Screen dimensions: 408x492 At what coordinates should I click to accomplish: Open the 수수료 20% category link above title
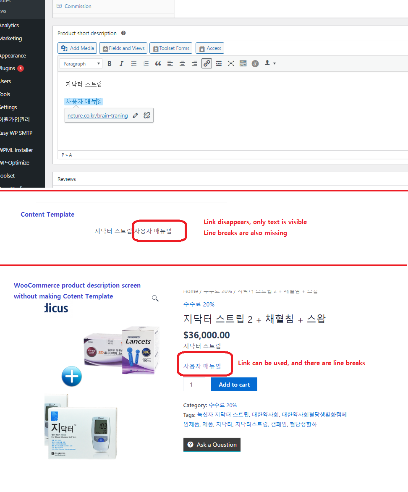click(x=199, y=304)
